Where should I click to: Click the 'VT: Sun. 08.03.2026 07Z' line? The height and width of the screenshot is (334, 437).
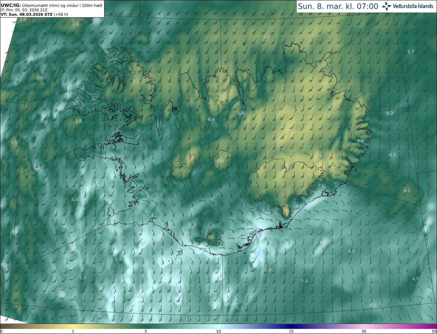coord(27,14)
